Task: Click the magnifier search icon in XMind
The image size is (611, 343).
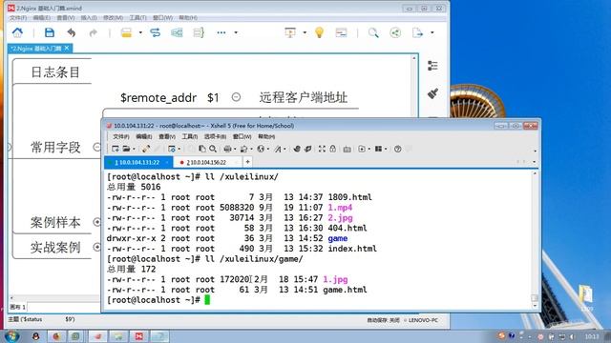Action: tap(373, 32)
